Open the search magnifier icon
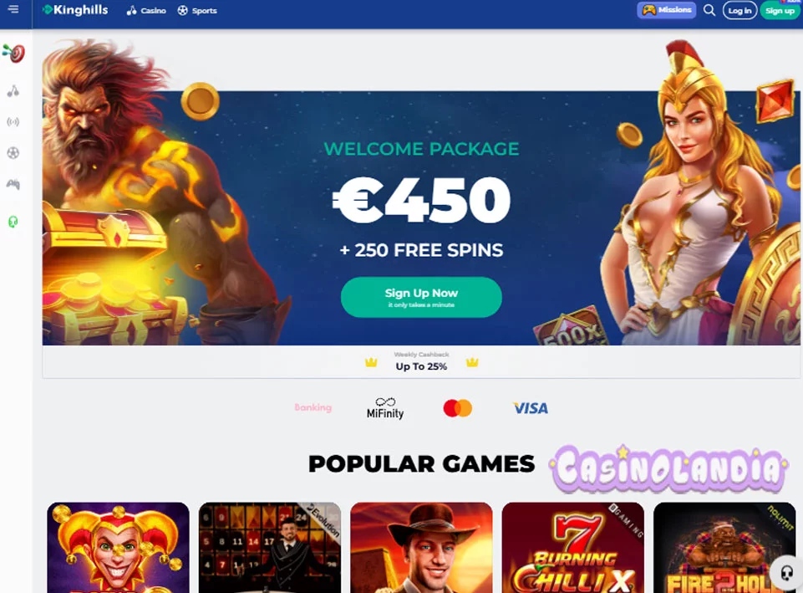 (x=709, y=10)
